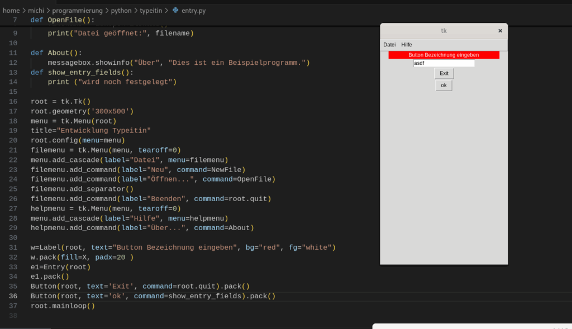Place cursor on root.mainloop() line
The height and width of the screenshot is (329, 572).
[63, 306]
